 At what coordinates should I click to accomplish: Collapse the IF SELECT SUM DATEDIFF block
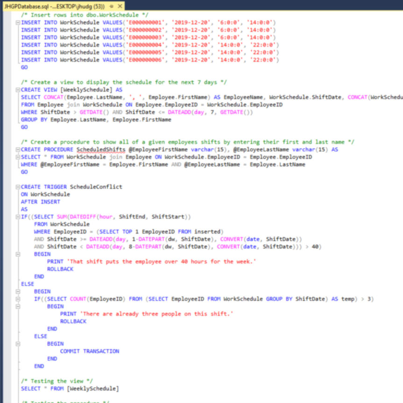(x=18, y=217)
